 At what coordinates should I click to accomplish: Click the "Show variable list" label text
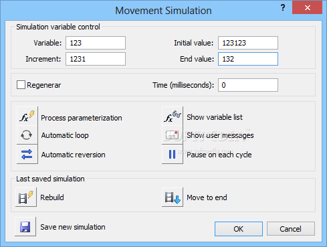(215, 117)
